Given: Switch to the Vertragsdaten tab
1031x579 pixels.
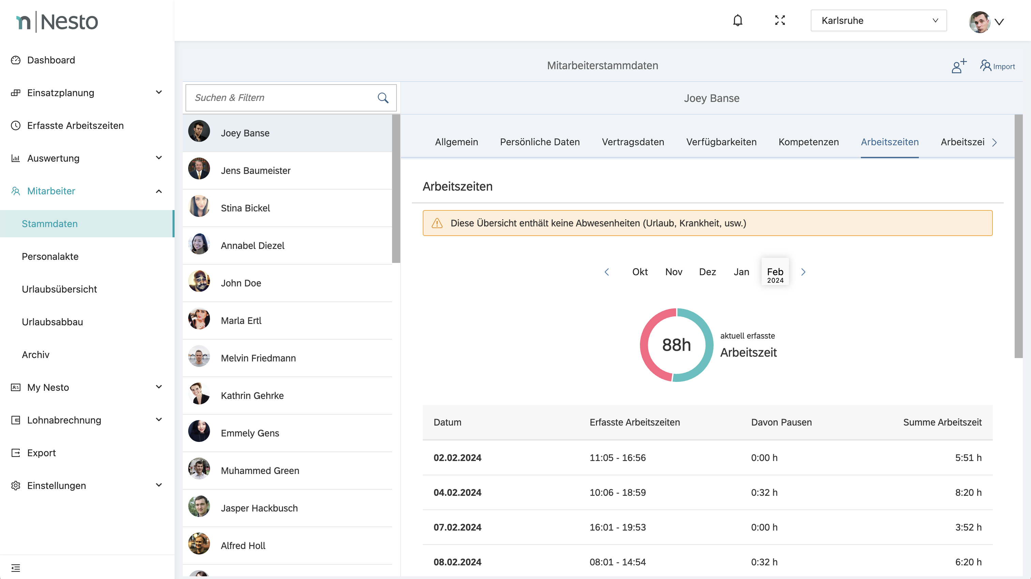Looking at the screenshot, I should click(632, 142).
